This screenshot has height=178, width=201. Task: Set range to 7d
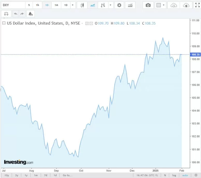(45, 175)
